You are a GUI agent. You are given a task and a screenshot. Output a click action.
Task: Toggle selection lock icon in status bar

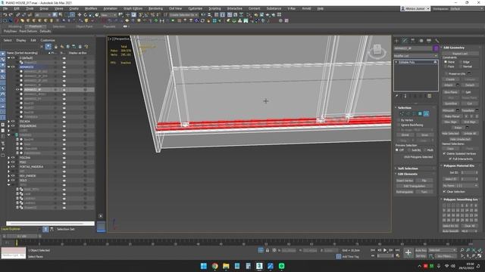(x=268, y=250)
